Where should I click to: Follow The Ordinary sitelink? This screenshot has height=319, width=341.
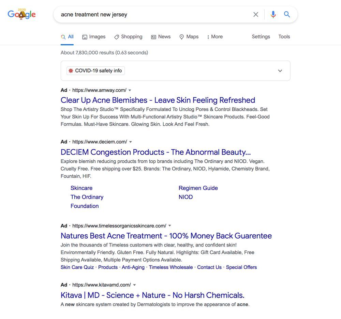[x=87, y=197]
